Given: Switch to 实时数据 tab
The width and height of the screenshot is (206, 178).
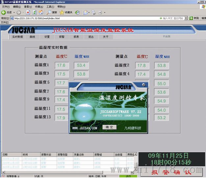Looking at the screenshot, I should (17, 37).
